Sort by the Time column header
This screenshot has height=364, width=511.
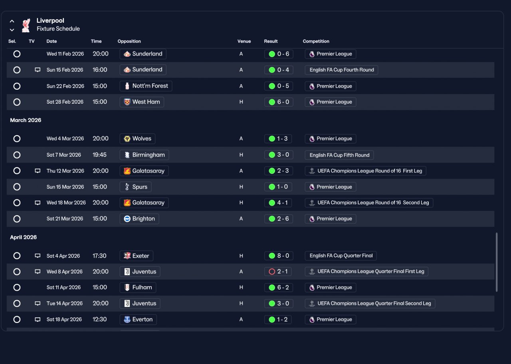[x=96, y=41]
